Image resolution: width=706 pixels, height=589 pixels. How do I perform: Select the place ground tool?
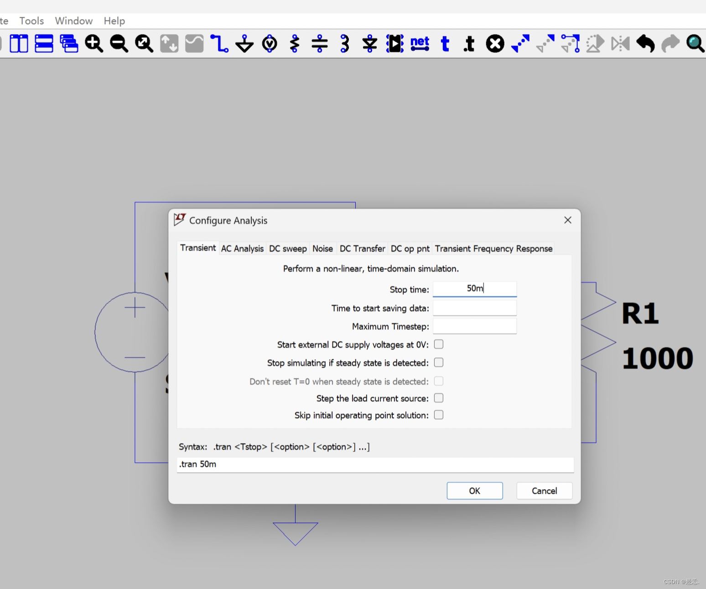click(x=244, y=44)
